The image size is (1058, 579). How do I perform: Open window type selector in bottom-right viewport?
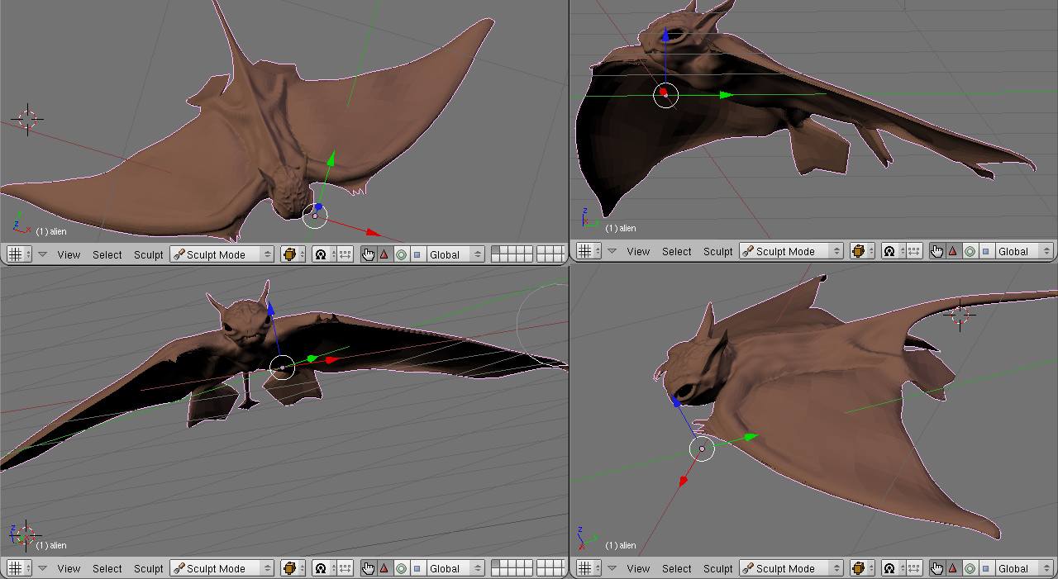(x=588, y=568)
